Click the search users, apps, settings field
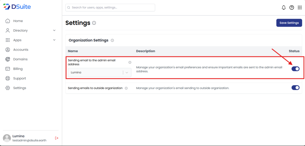This screenshot has height=146, width=305. coord(110,7)
